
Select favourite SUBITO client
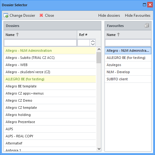(128, 79)
